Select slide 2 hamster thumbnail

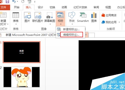pyautogui.click(x=21, y=77)
